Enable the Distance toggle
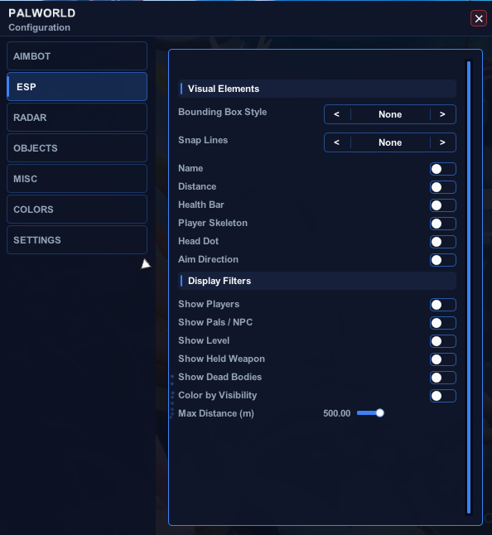 pos(443,187)
